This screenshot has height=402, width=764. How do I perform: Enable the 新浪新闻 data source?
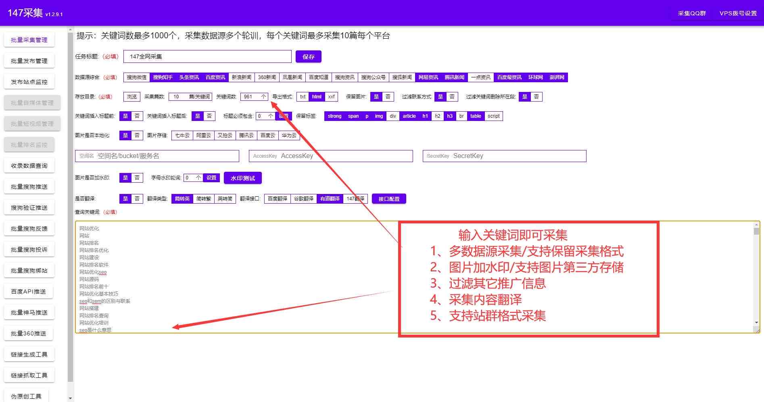point(242,77)
